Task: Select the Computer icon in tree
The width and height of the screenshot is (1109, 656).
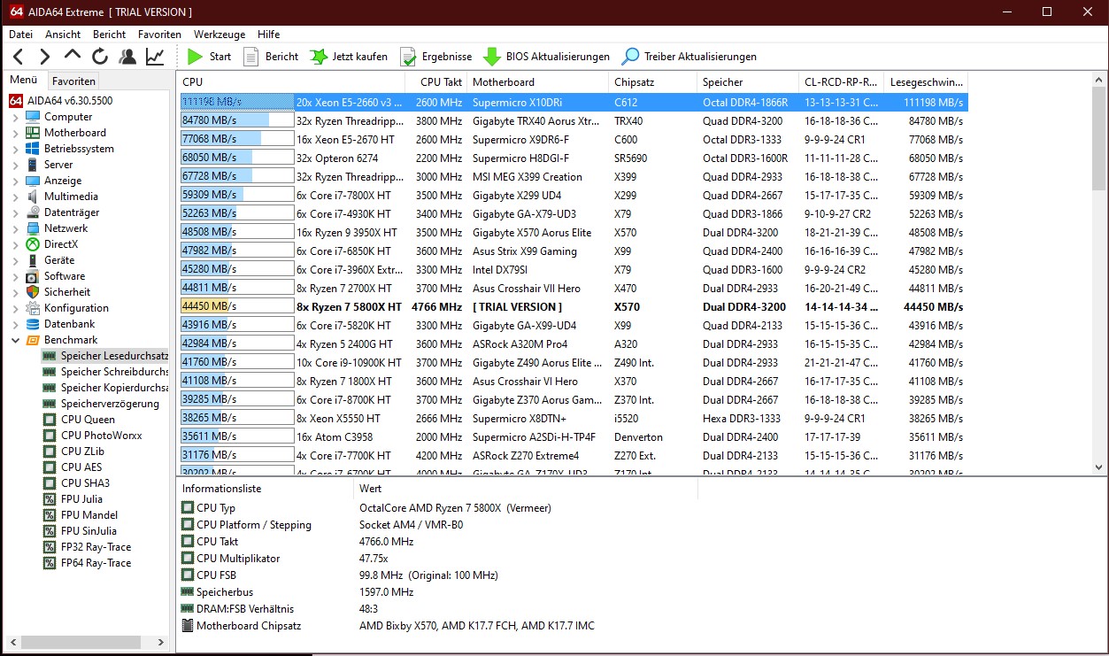Action: coord(33,117)
